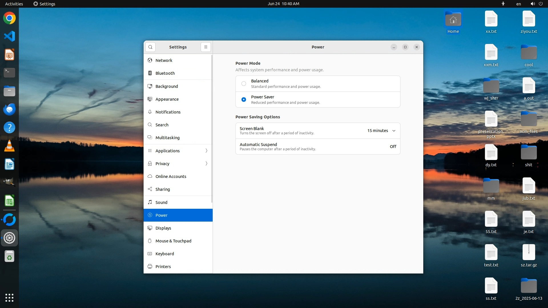Open Notifications settings via bell icon
This screenshot has height=308, width=548.
point(150,112)
